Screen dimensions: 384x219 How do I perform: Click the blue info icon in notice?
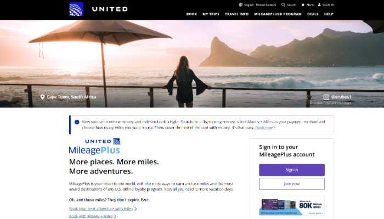(x=77, y=122)
